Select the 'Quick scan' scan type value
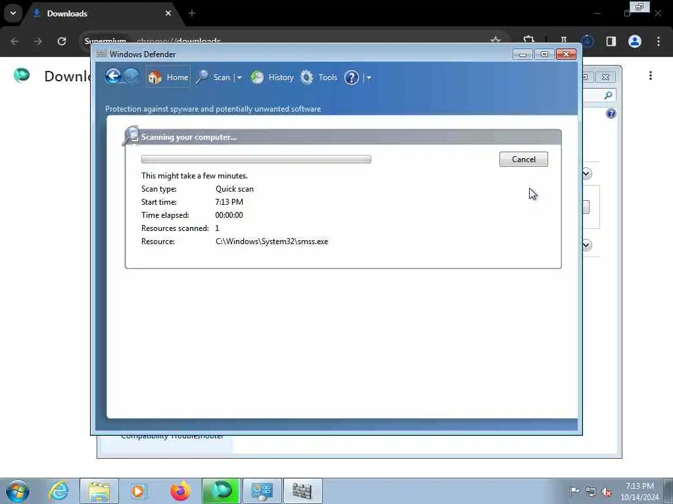 pos(235,189)
